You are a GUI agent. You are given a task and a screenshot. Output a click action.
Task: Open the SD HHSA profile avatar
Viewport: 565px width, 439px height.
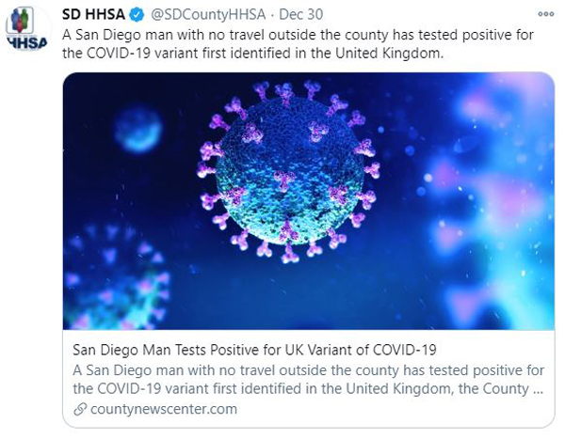tap(26, 29)
